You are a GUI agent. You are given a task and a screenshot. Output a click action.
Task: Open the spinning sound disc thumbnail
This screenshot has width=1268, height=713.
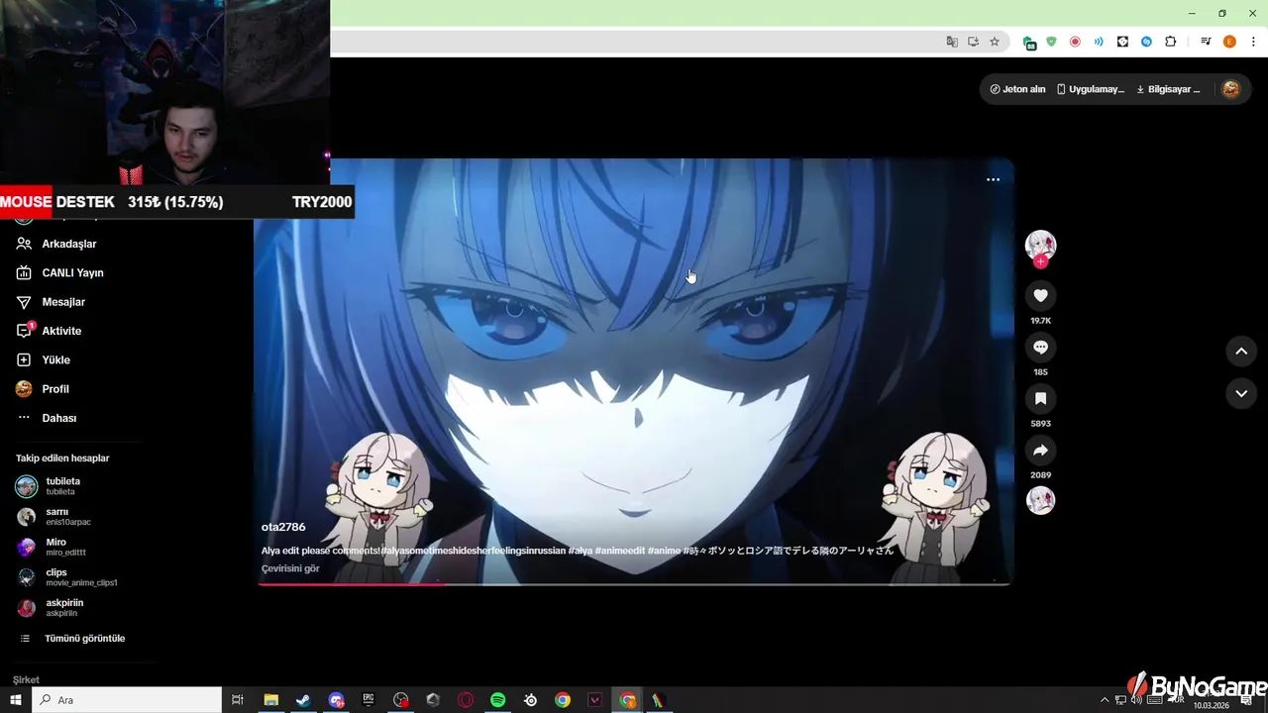click(x=1040, y=500)
